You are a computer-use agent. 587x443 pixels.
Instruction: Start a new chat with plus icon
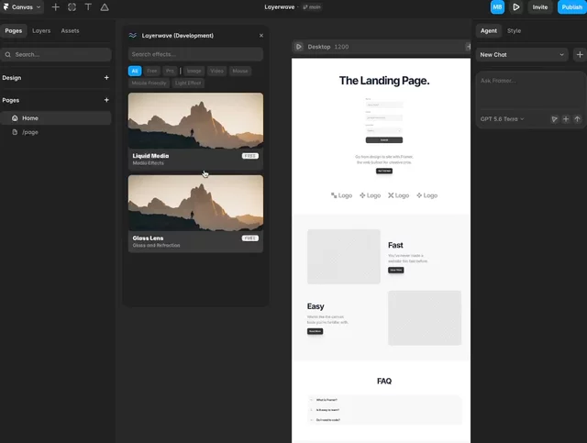tap(580, 55)
